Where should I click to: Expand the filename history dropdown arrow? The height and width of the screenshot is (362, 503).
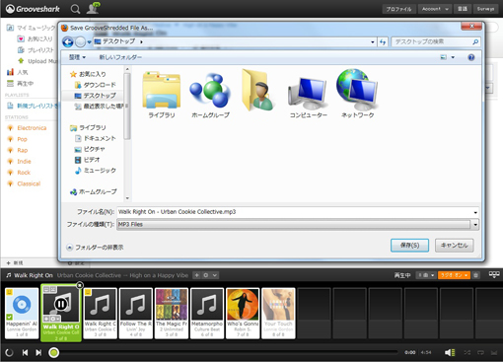coord(475,212)
